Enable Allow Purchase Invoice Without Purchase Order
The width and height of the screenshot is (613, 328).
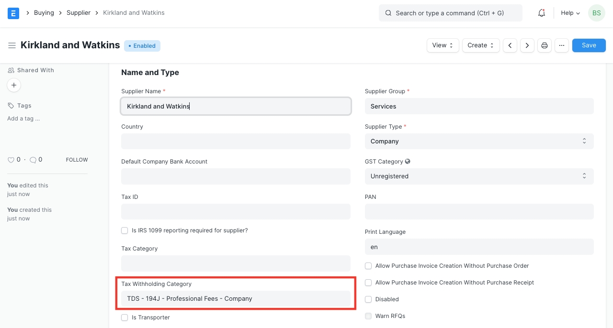pyautogui.click(x=368, y=266)
